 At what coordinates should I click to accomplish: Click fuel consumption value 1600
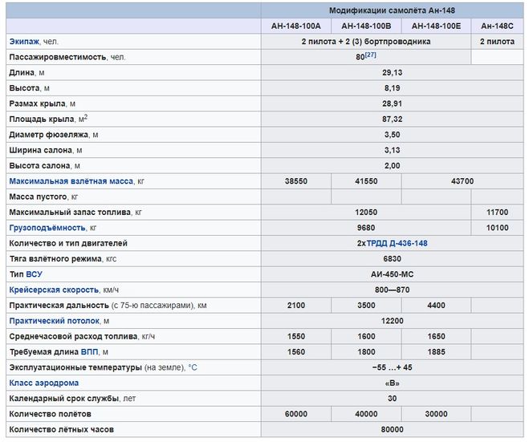point(366,336)
